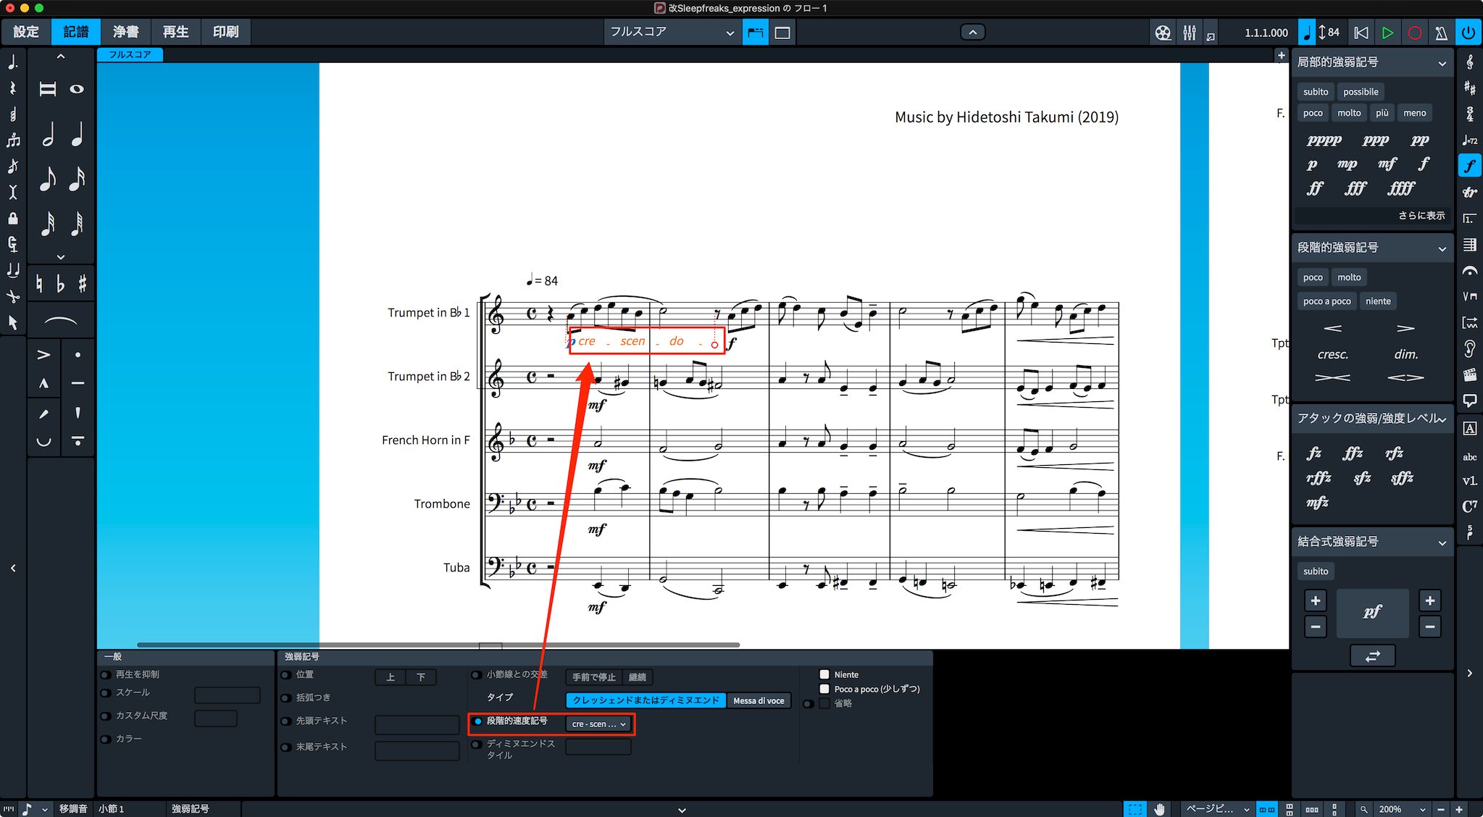Collapse the top toolbar chevron
Screen dimensions: 1483x817
coord(972,33)
